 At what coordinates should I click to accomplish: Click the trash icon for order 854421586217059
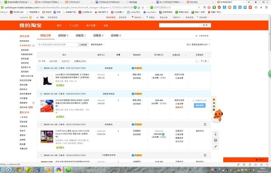point(205,155)
